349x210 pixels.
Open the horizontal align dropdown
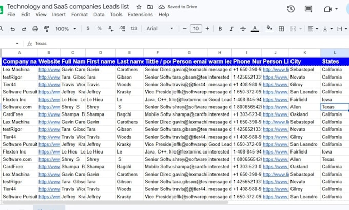pyautogui.click(x=313, y=29)
